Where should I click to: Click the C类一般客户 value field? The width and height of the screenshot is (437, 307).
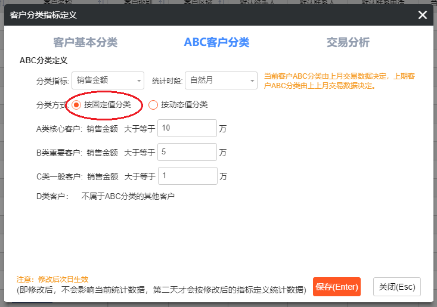click(x=187, y=176)
